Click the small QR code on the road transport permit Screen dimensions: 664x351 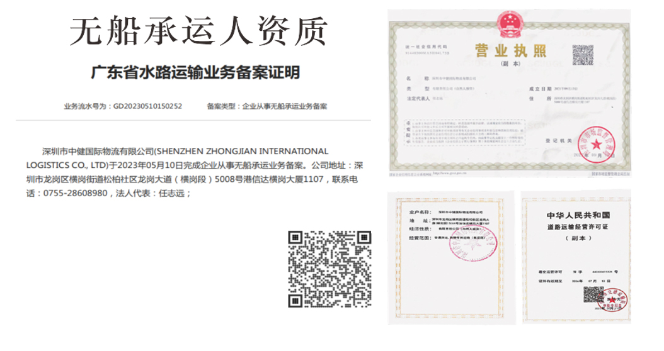tap(593, 294)
